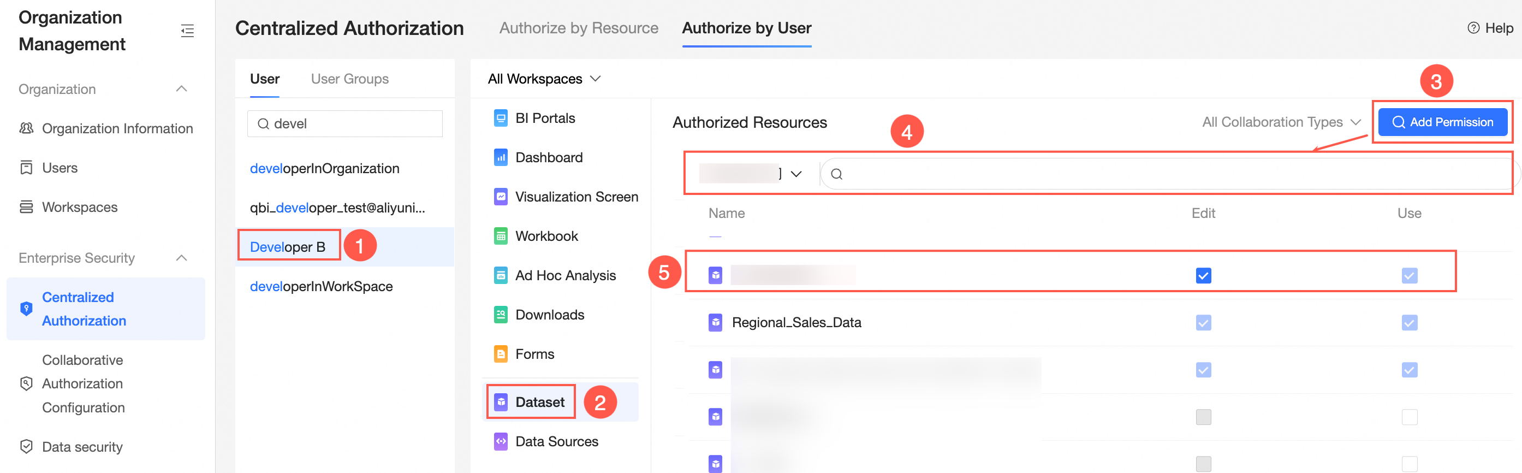The width and height of the screenshot is (1522, 473).
Task: Click the user search field containing devel
Action: (345, 123)
